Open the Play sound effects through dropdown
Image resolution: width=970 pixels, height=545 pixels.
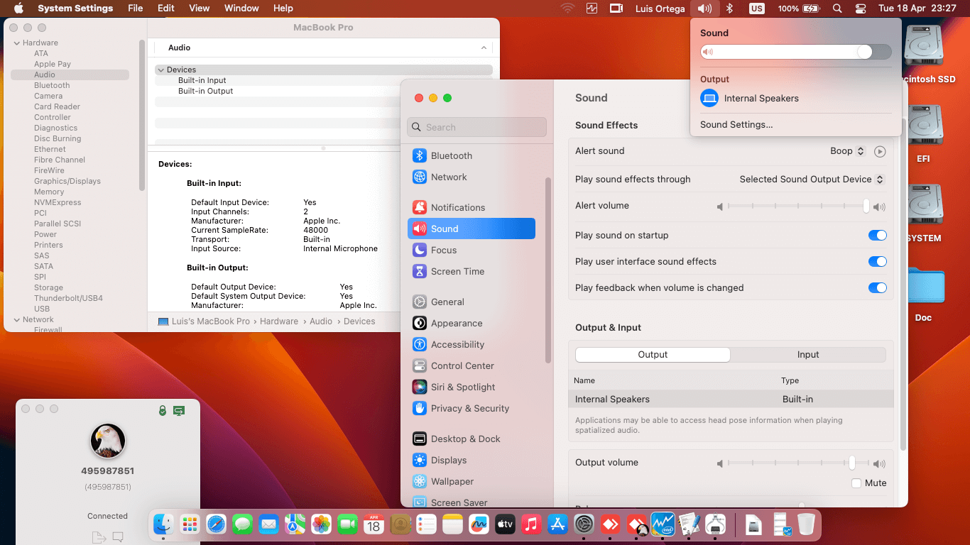(x=812, y=180)
